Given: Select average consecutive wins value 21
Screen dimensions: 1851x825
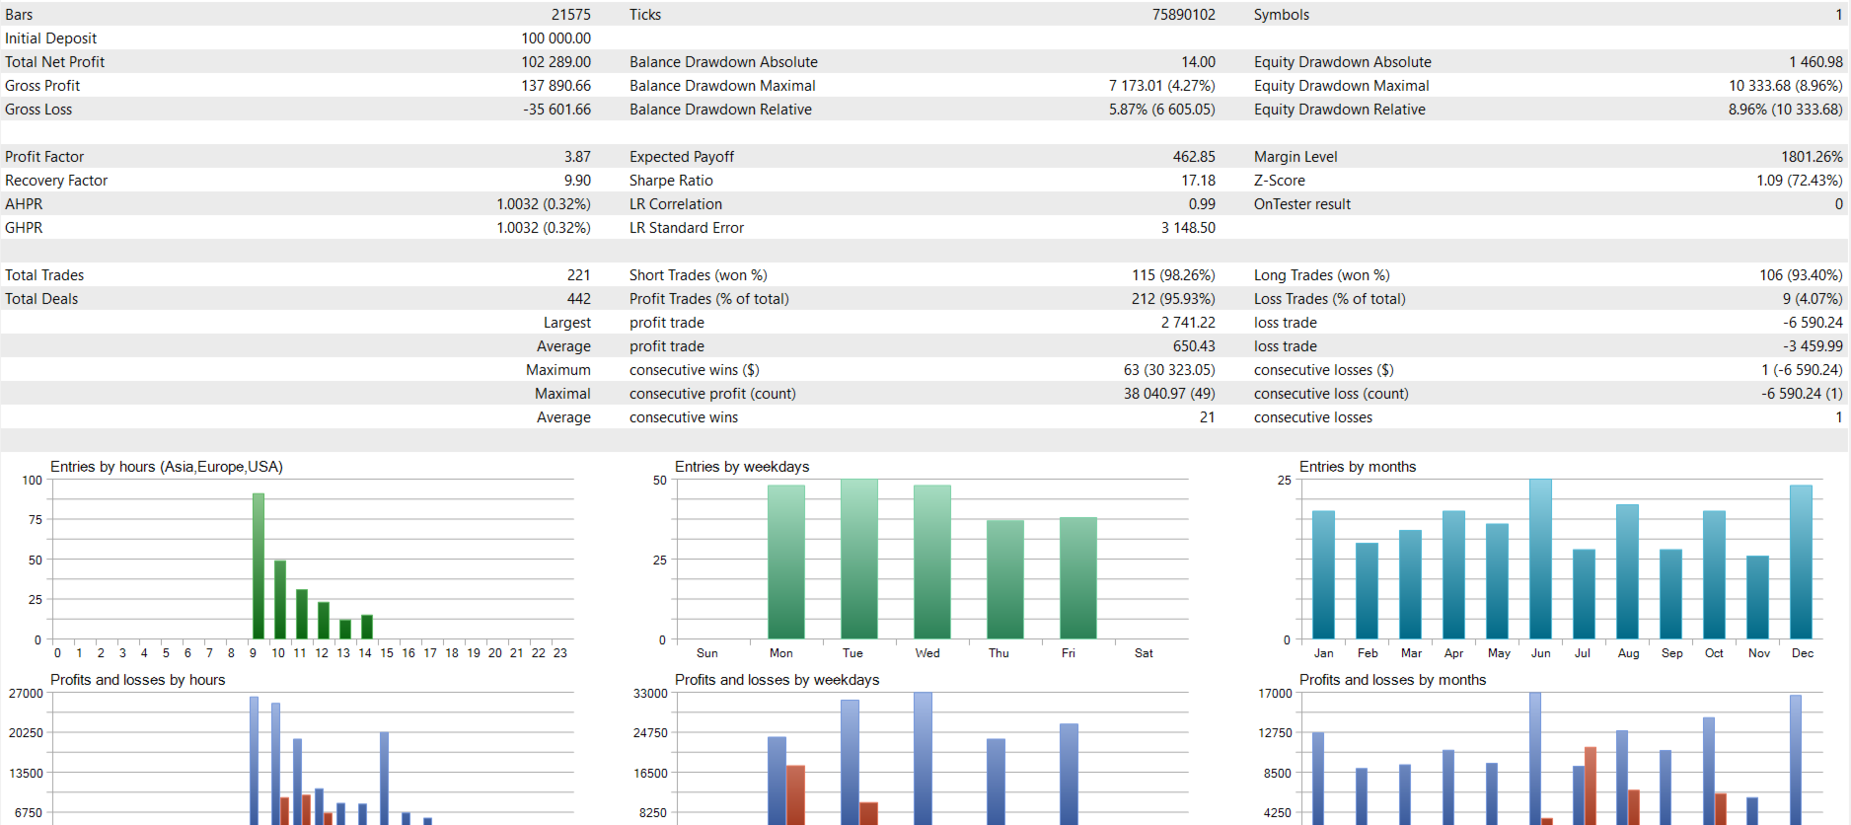Looking at the screenshot, I should click(x=1208, y=417).
